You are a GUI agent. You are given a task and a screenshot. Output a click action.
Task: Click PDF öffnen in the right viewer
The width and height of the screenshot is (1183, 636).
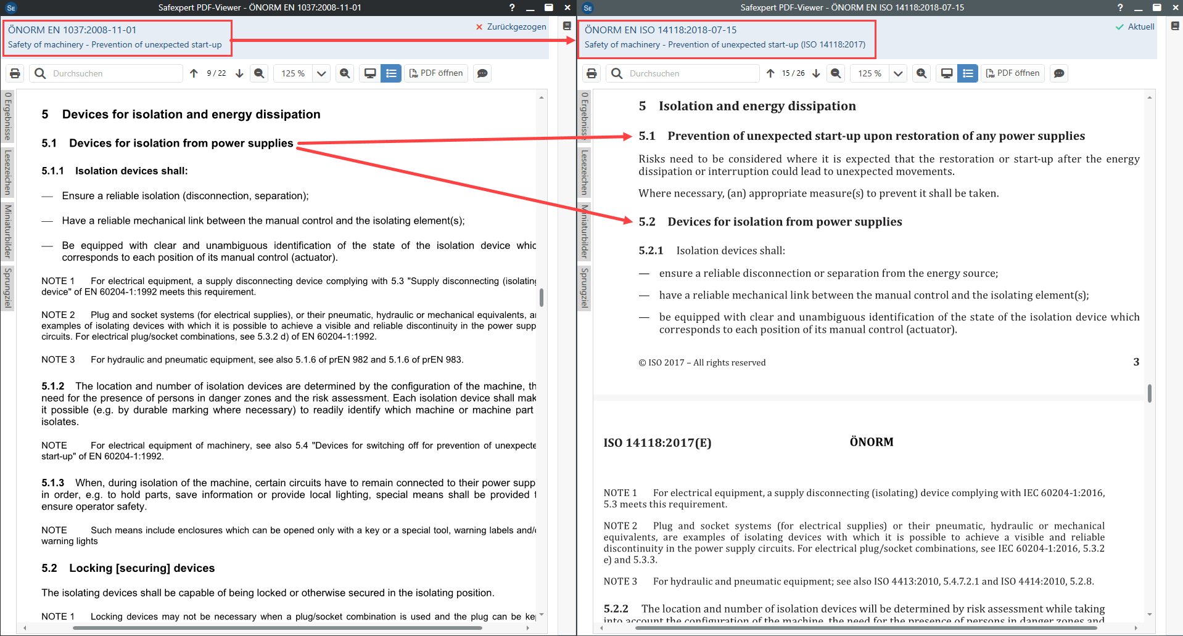(1013, 73)
